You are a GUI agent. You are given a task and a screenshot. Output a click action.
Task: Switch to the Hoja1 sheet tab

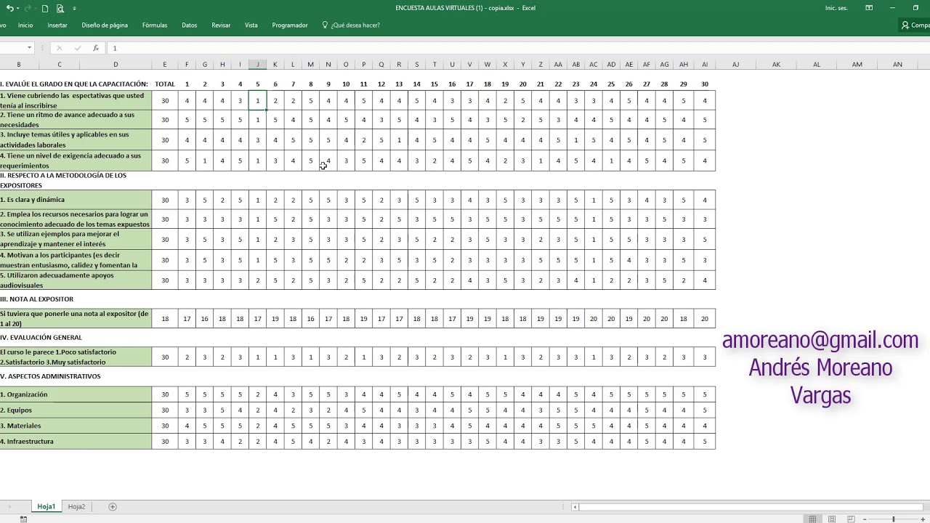tap(46, 506)
